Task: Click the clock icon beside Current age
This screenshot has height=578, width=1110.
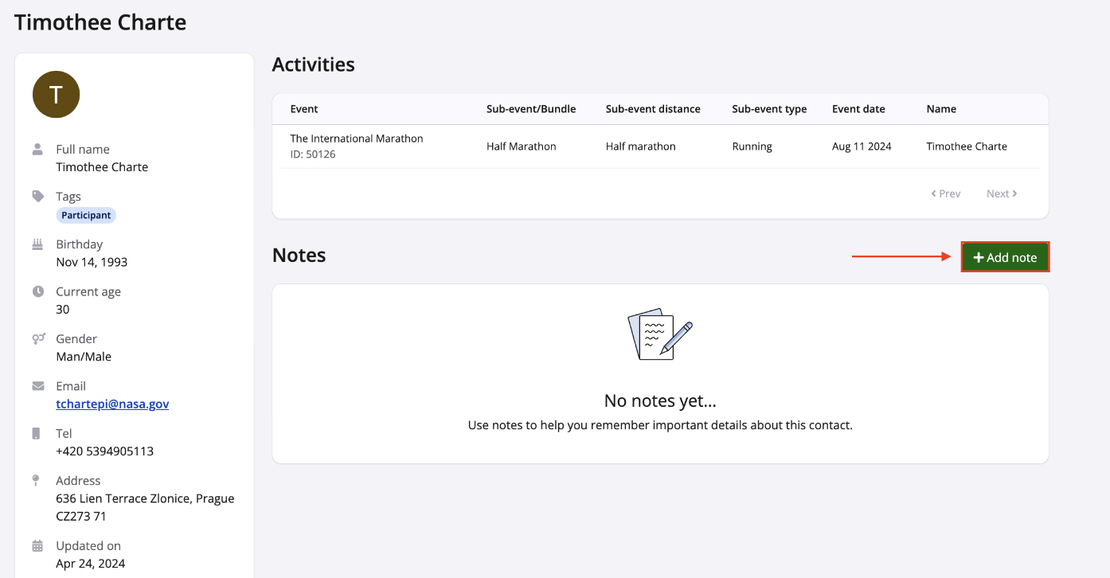Action: click(x=37, y=291)
